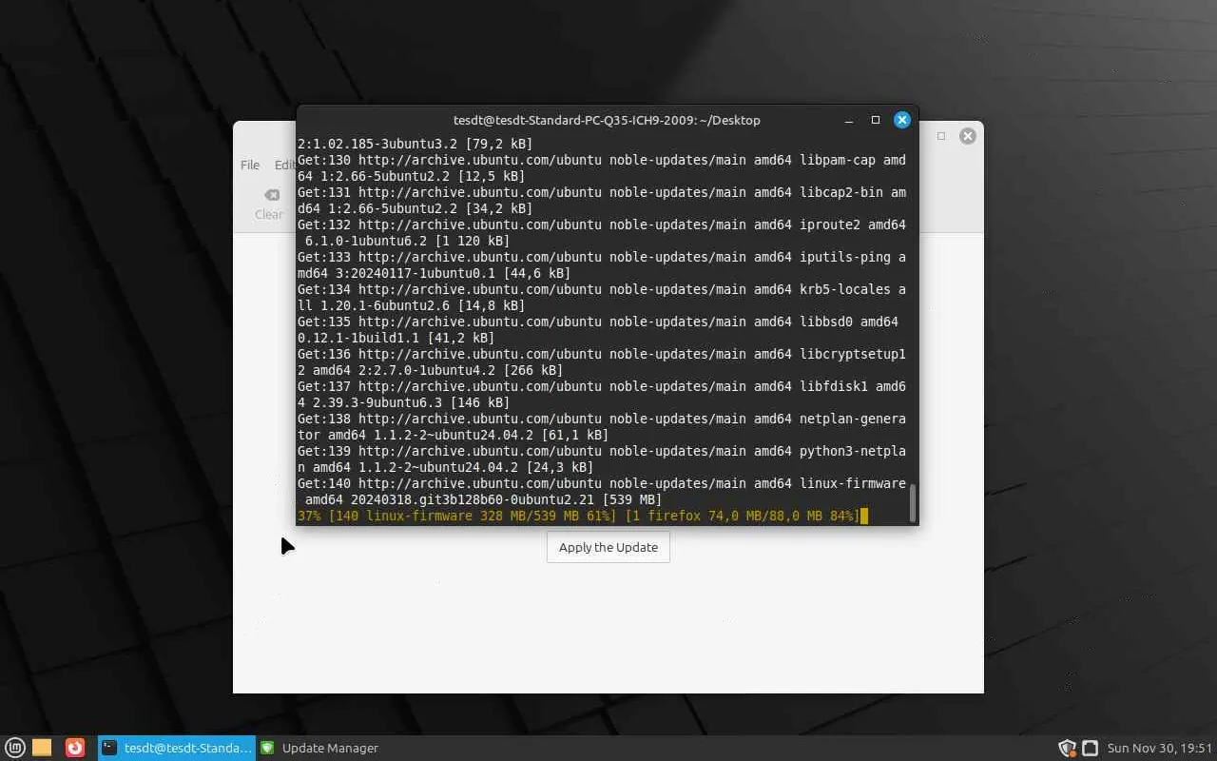Click the terminal vertical scrollbar thumb
1217x761 pixels.
tap(913, 502)
